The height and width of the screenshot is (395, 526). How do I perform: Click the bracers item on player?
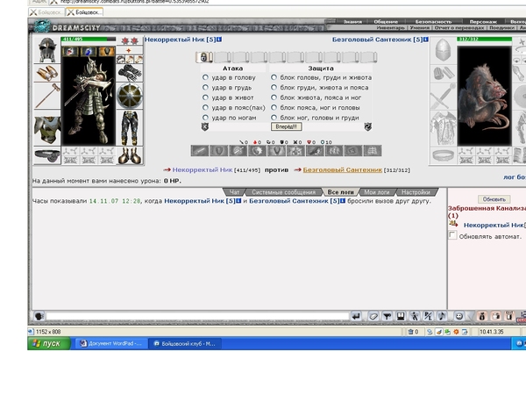pyautogui.click(x=47, y=73)
